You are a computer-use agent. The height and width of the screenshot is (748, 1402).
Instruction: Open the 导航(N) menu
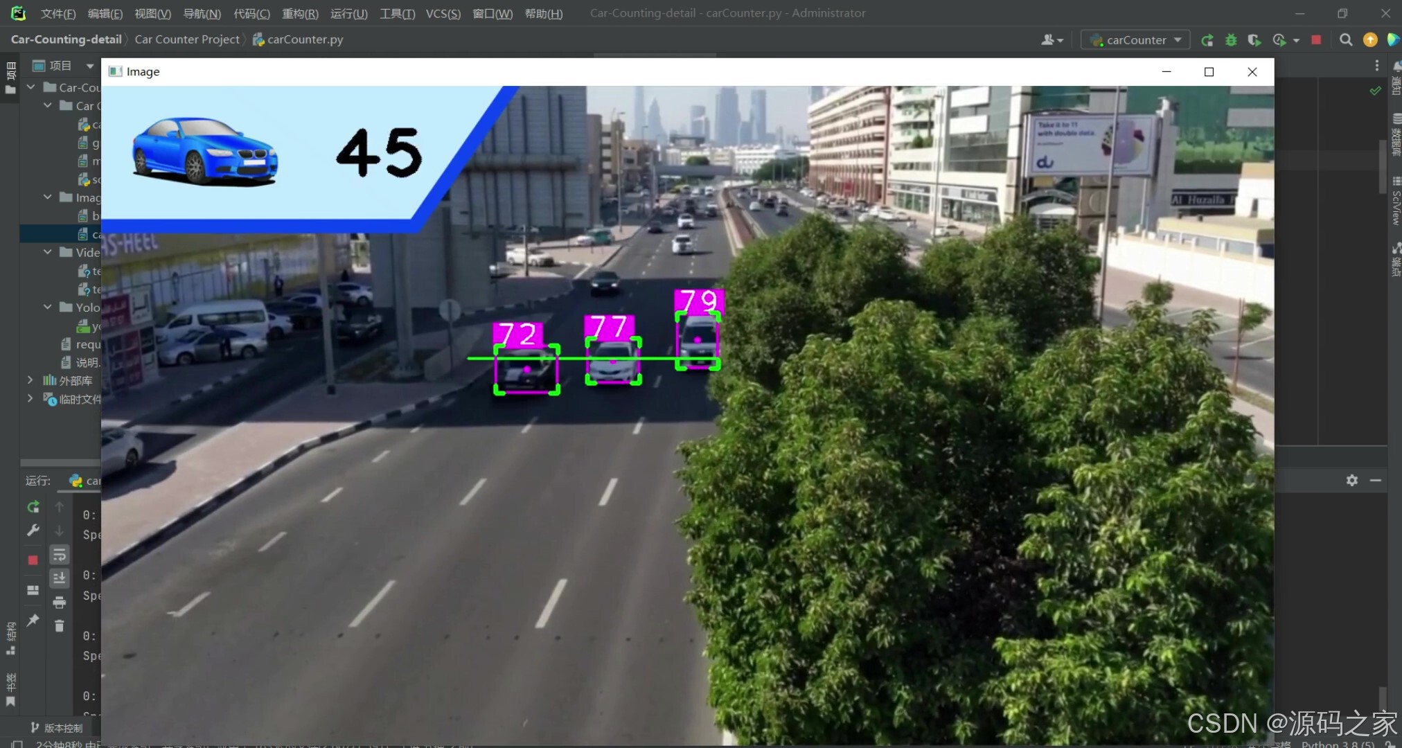tap(202, 13)
